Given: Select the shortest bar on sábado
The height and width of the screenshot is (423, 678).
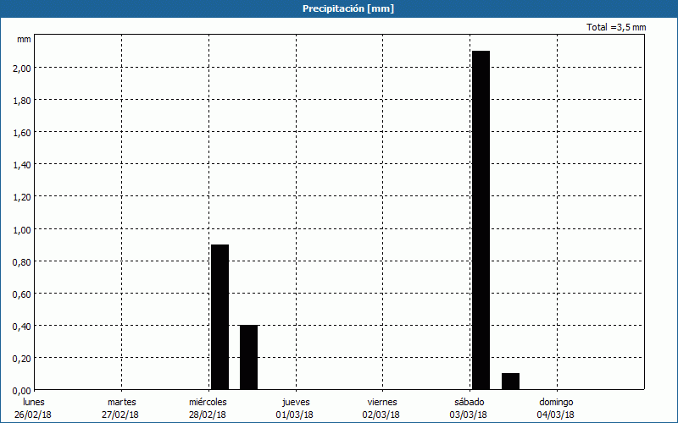Looking at the screenshot, I should point(510,381).
